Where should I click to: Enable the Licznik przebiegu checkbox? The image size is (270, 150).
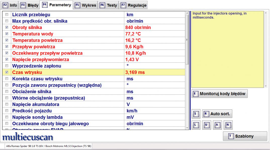tap(7, 15)
